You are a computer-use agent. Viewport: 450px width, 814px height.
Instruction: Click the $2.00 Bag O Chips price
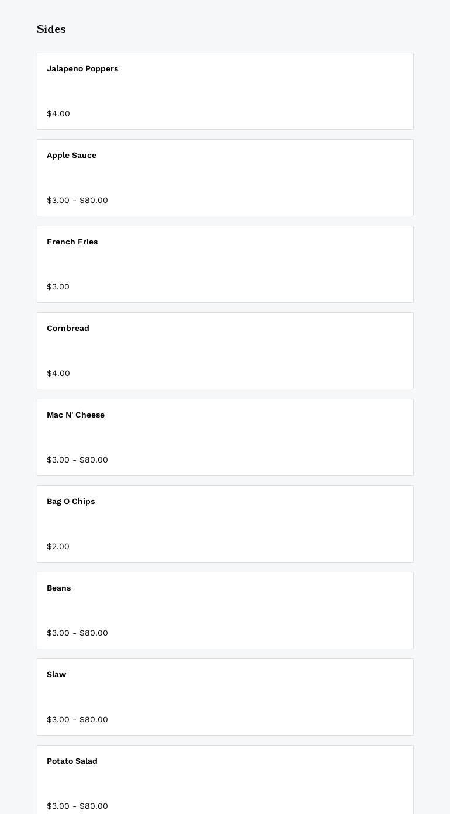58,547
